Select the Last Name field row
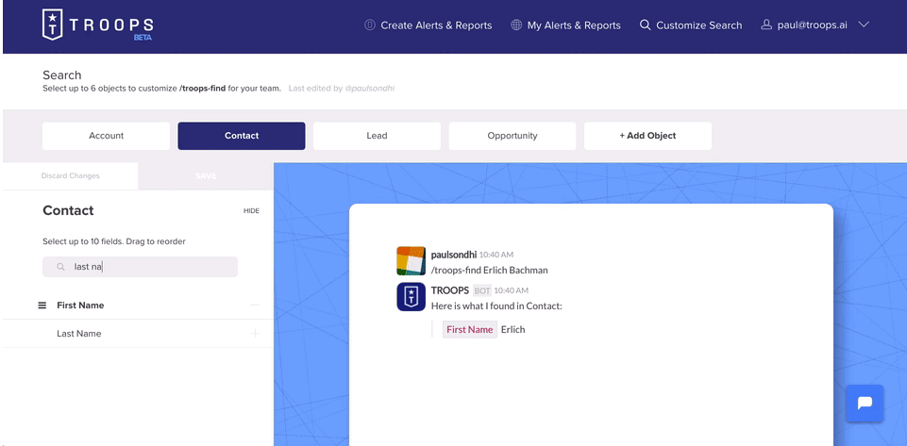 pyautogui.click(x=138, y=334)
